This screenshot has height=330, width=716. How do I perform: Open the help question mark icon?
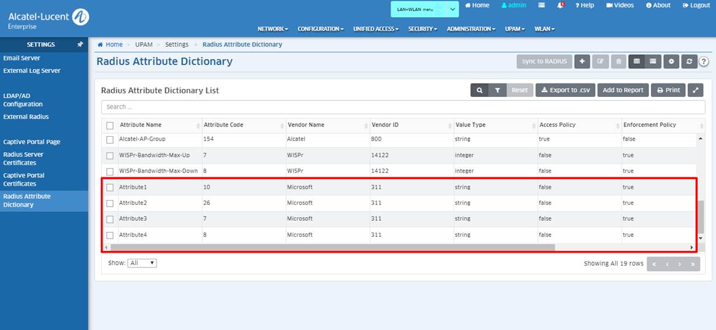(x=704, y=61)
